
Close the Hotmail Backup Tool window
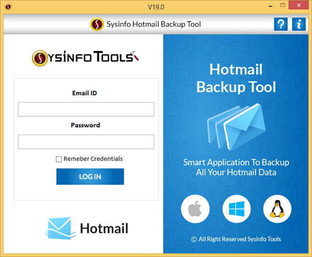click(299, 5)
